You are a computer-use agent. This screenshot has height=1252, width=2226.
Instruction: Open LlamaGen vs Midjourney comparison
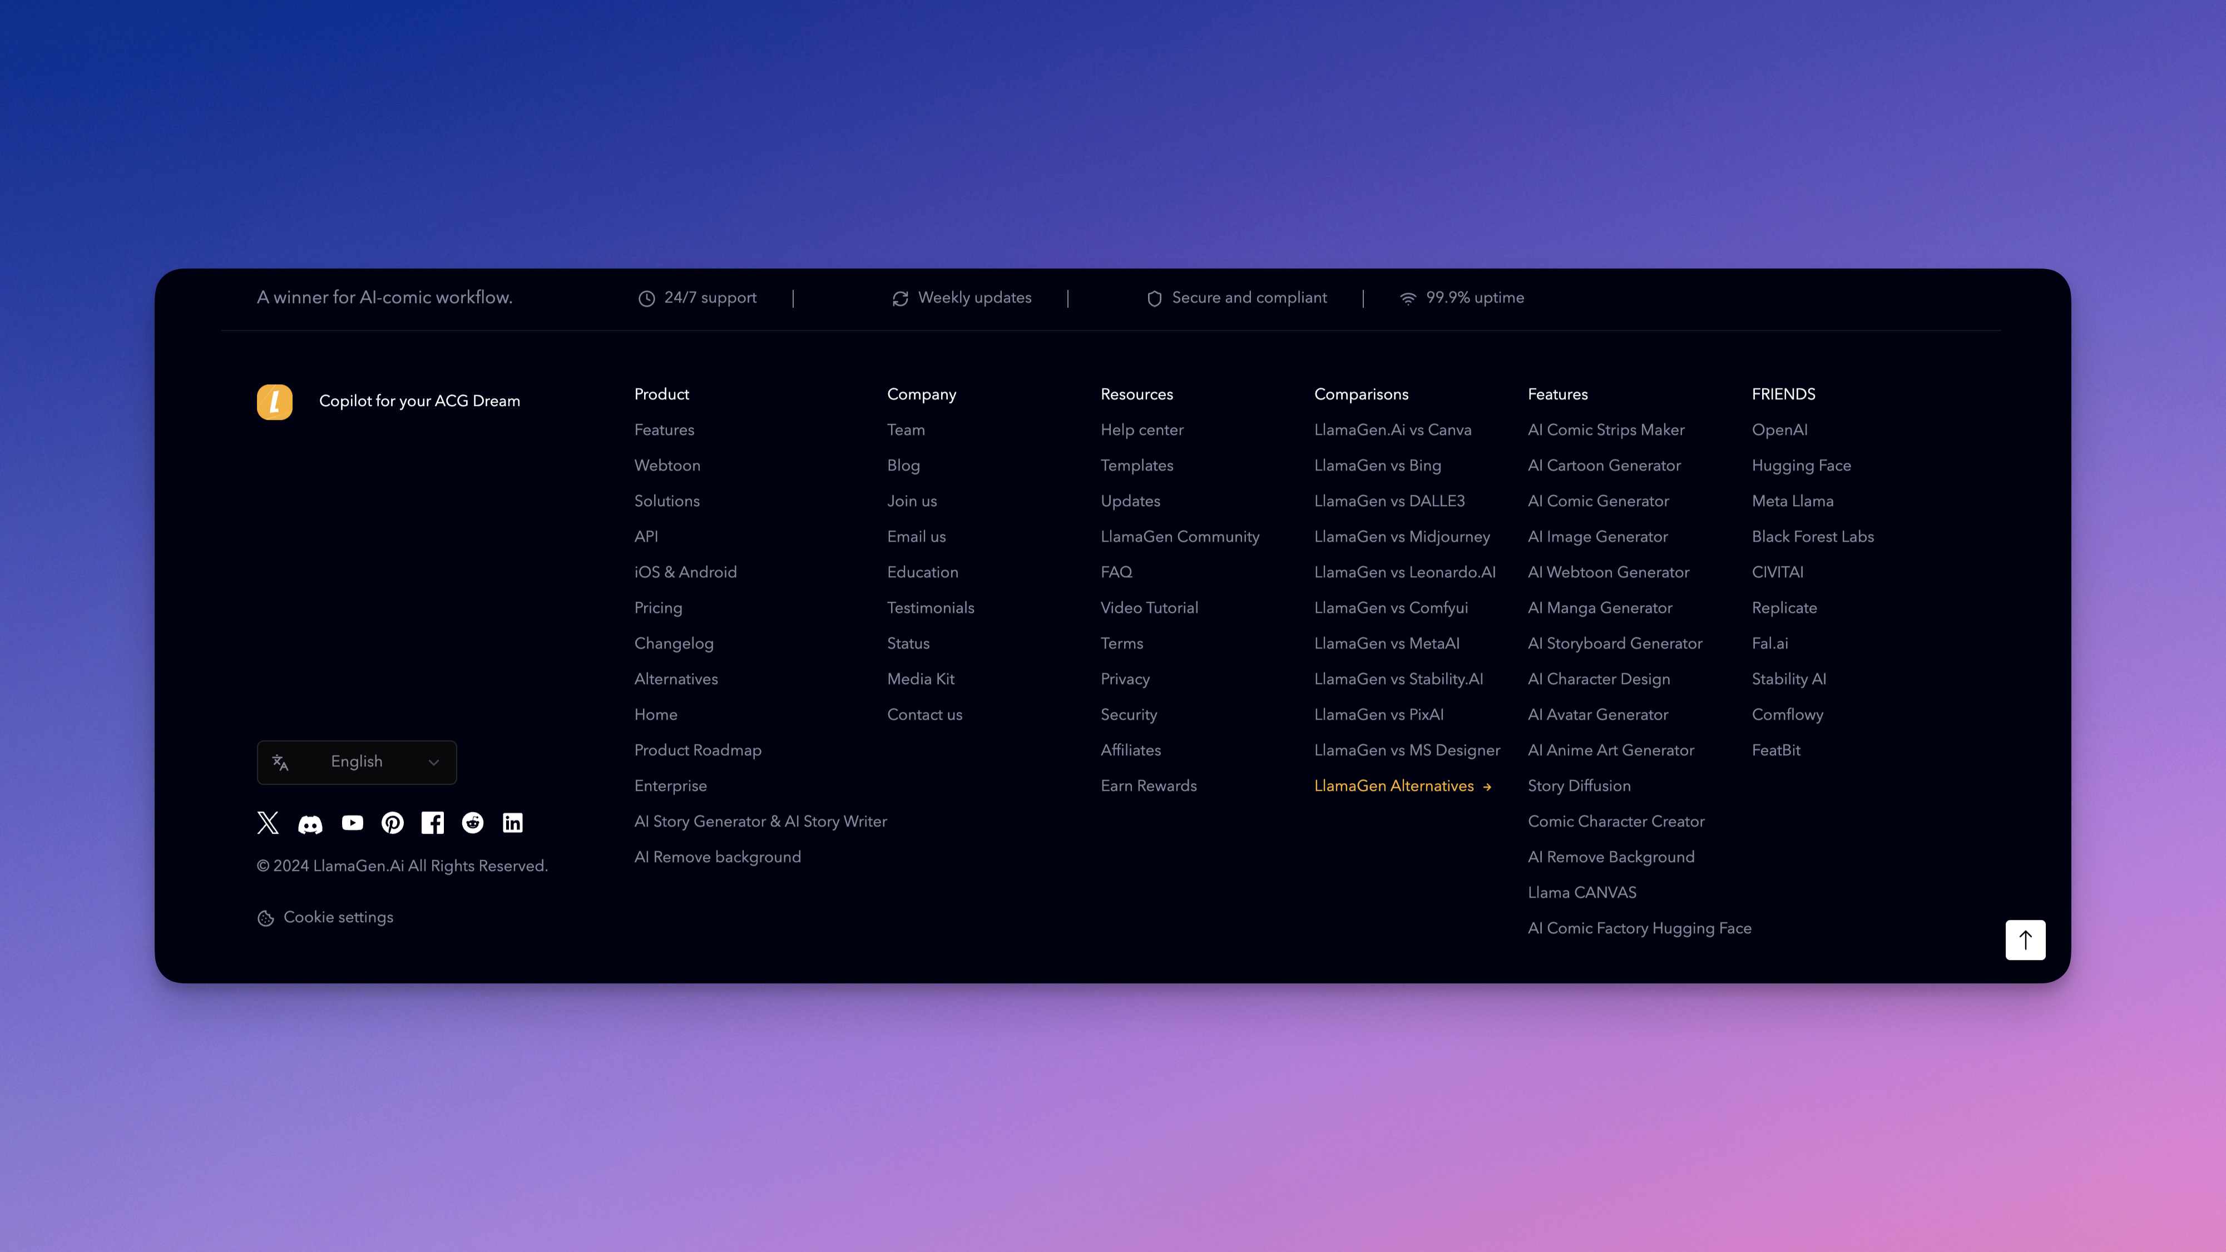[x=1402, y=537]
